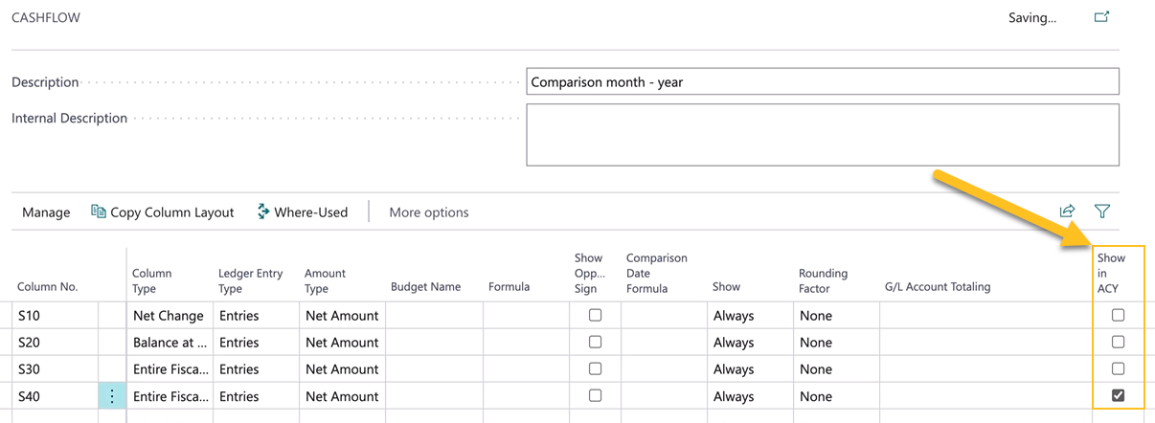Screen dimensions: 1155x423
Task: Select the S20 Column No. cell
Action: pos(54,342)
